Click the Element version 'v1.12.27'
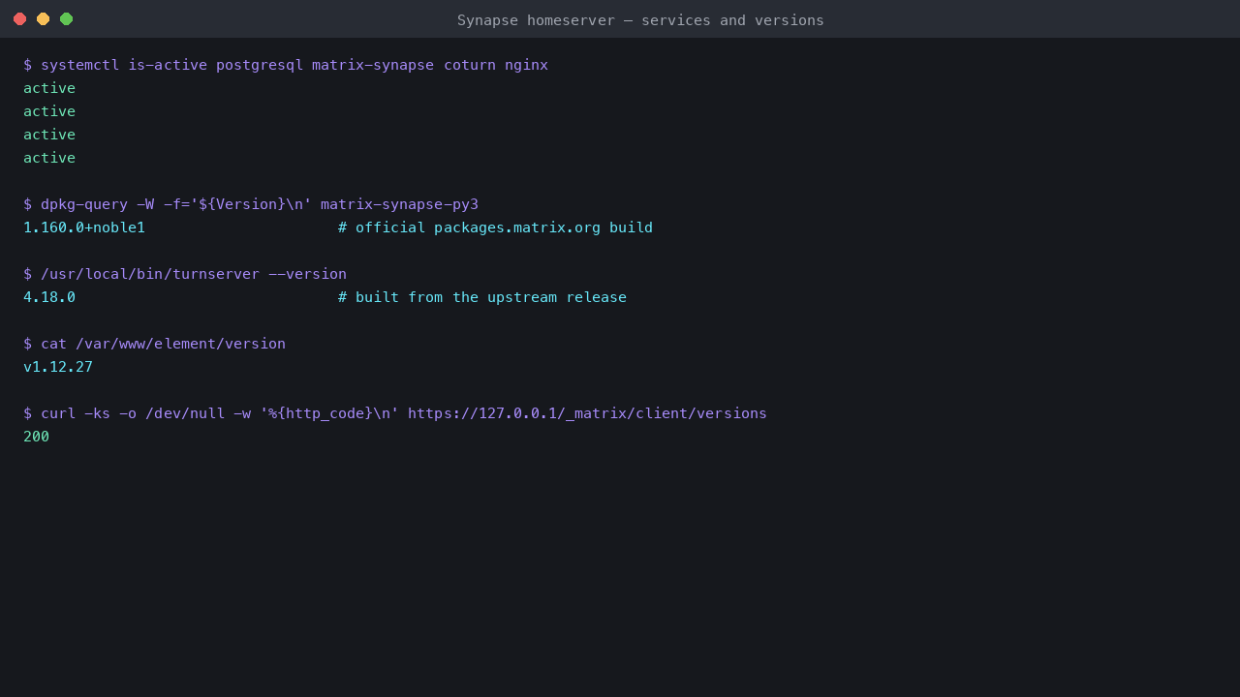Viewport: 1240px width, 697px height. click(x=58, y=367)
